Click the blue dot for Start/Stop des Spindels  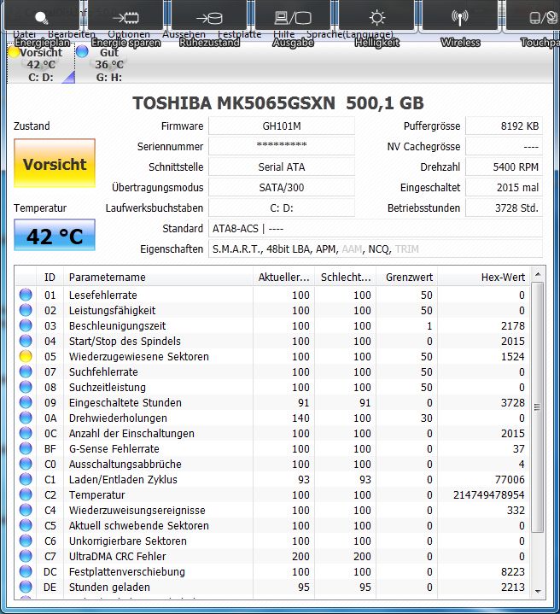26,341
